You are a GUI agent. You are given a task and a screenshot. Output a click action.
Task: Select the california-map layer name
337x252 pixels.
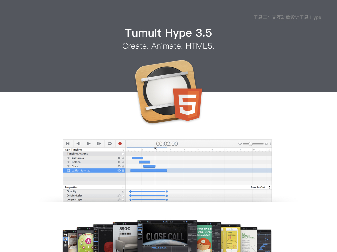click(81, 171)
